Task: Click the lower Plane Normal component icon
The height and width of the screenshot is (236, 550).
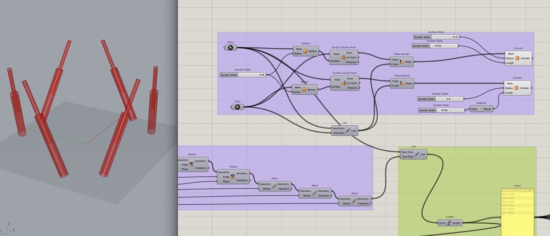Action: 402,83
